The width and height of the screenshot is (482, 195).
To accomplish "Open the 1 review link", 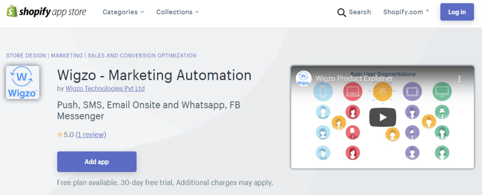I will click(x=91, y=135).
